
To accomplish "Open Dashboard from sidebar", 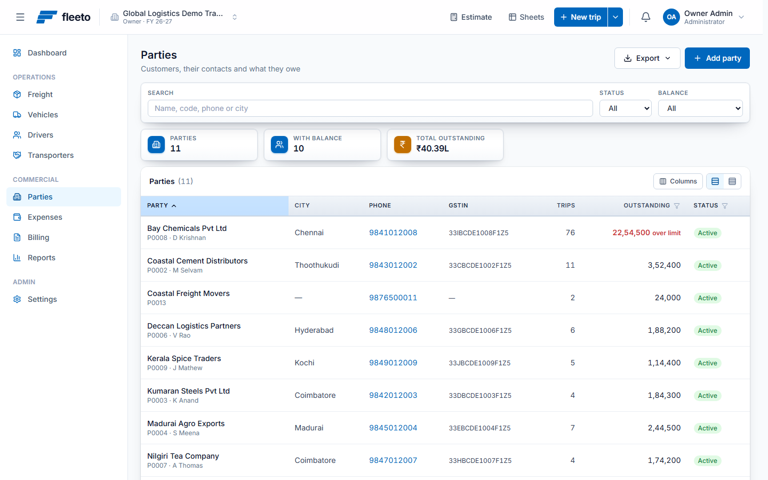I will pos(64,53).
